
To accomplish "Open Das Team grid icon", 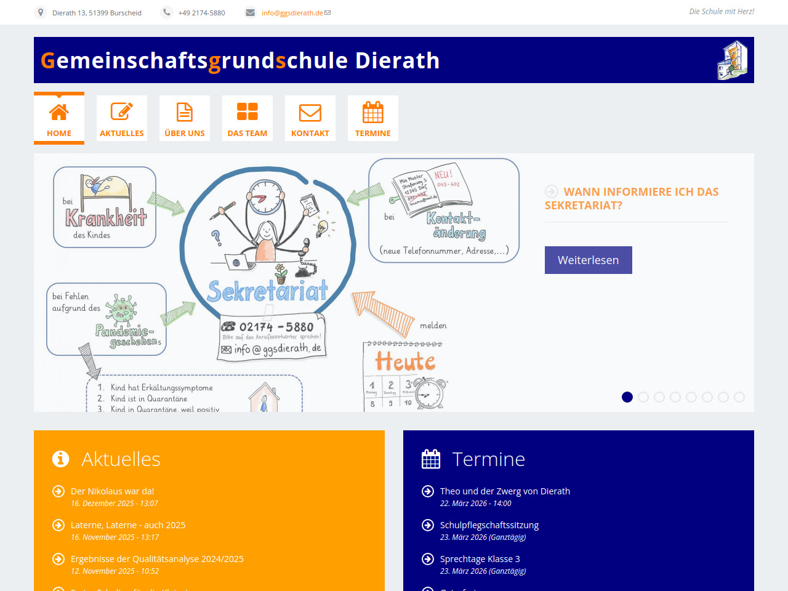I will click(247, 113).
